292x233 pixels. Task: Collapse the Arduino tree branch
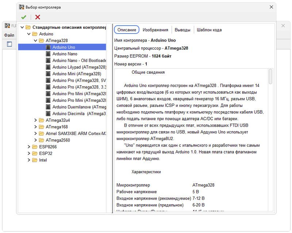tap(28, 34)
